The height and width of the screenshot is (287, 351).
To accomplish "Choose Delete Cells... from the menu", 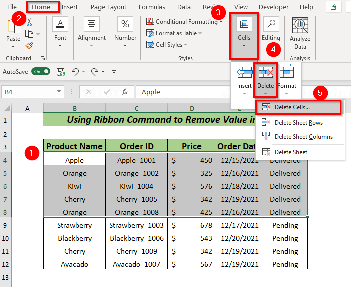I will coord(298,107).
